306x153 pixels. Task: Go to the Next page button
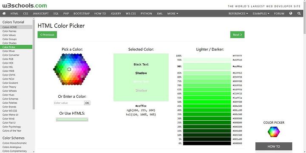(237, 35)
